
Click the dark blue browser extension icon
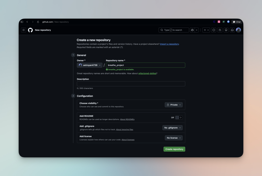pyautogui.click(x=214, y=22)
